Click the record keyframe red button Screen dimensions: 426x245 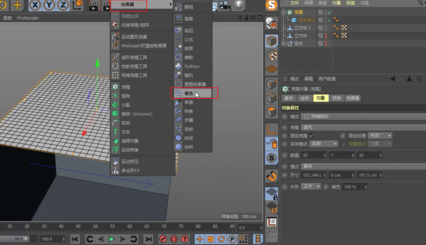point(163,239)
